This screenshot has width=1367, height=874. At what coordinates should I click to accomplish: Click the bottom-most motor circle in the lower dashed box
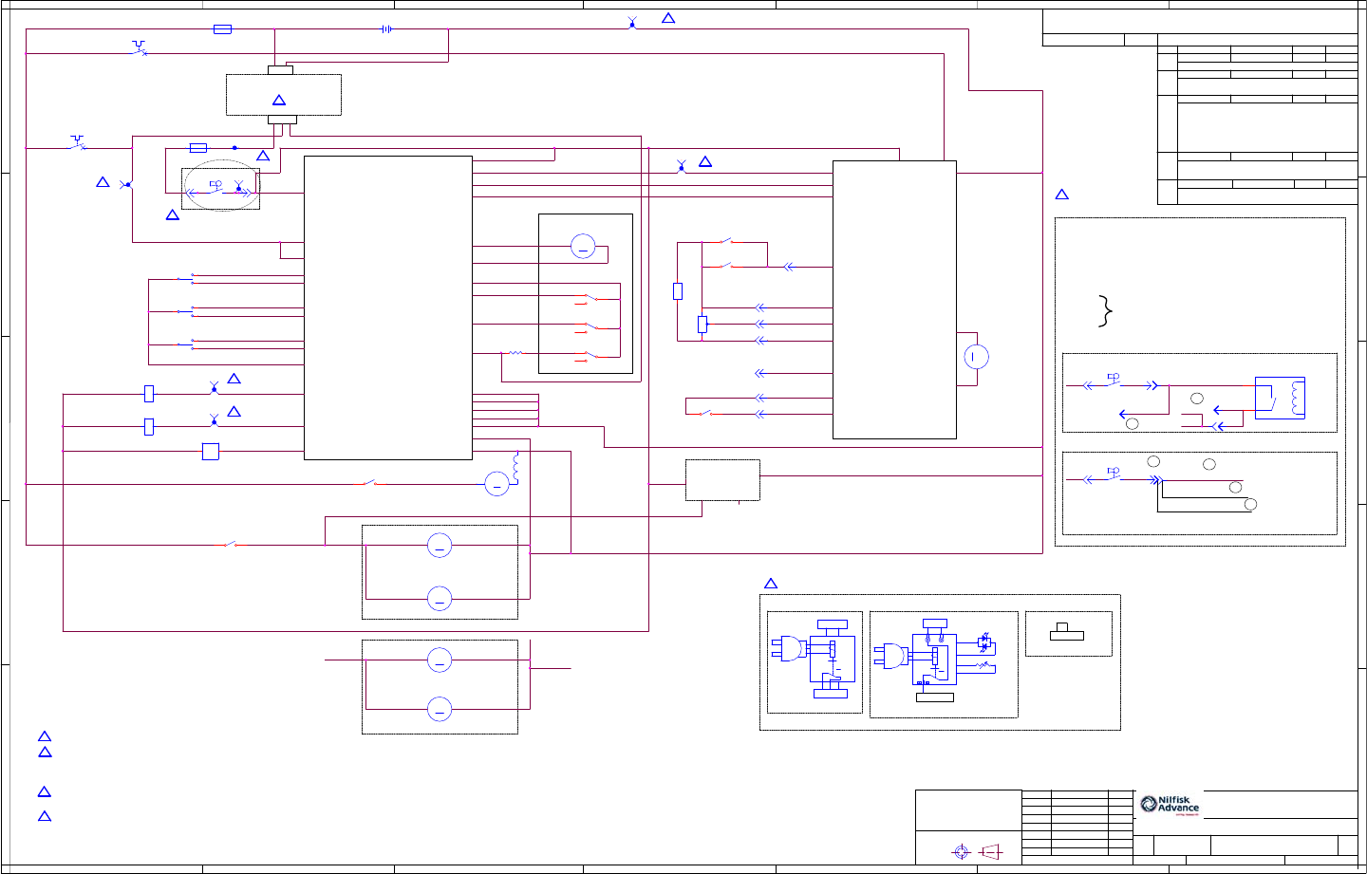click(x=440, y=709)
